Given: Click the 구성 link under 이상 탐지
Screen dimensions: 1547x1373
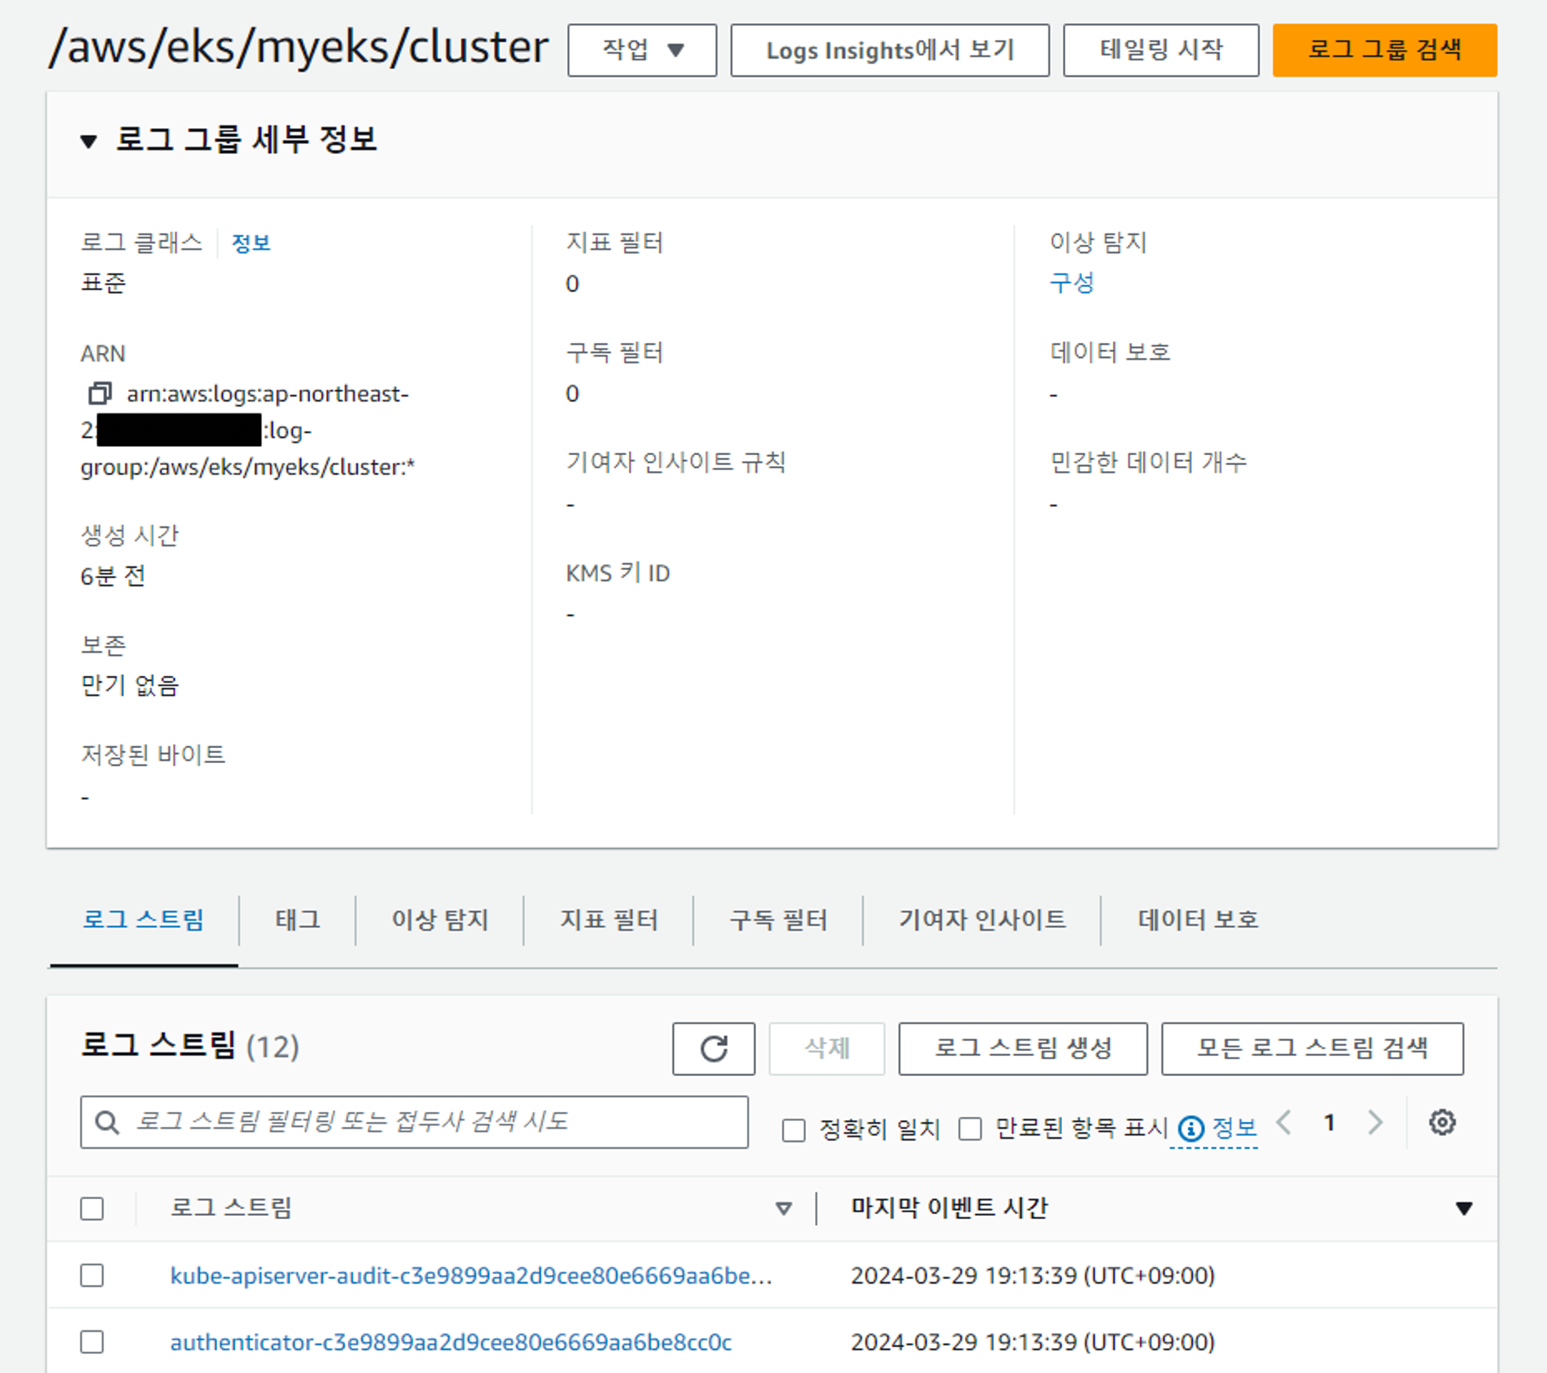Looking at the screenshot, I should click(1071, 283).
